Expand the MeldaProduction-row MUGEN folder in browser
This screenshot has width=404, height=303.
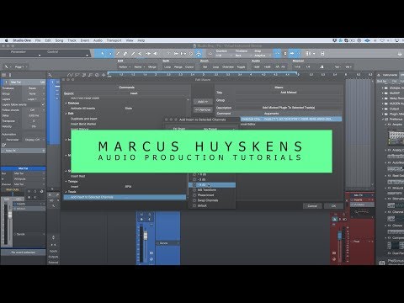[x=383, y=104]
